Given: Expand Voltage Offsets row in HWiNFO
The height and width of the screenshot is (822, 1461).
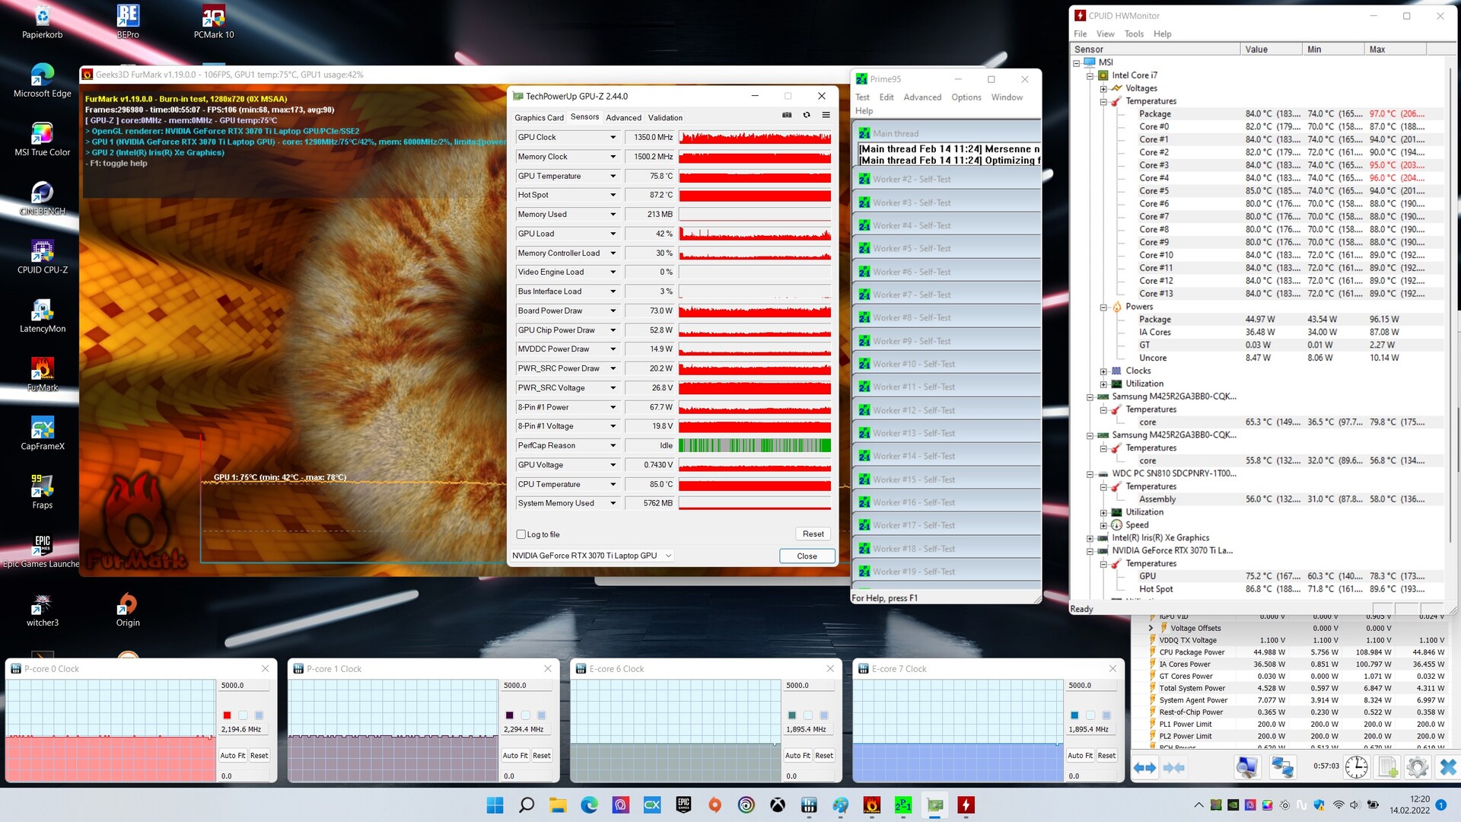Looking at the screenshot, I should point(1151,628).
